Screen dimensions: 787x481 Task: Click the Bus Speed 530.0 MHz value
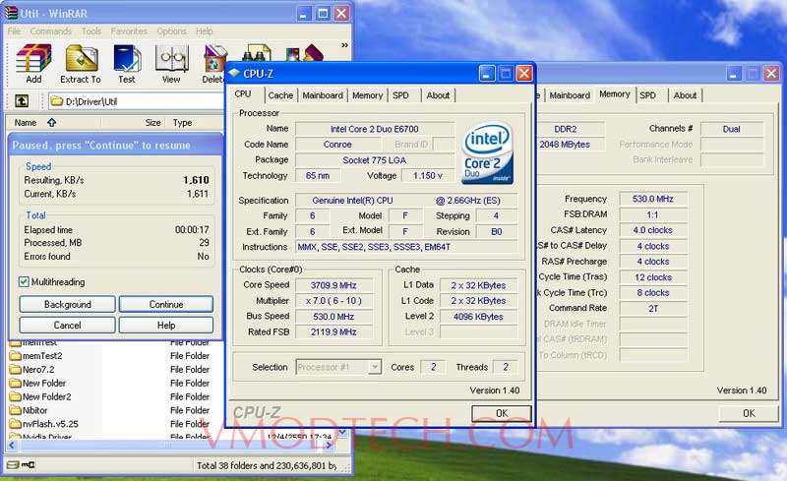[x=333, y=317]
